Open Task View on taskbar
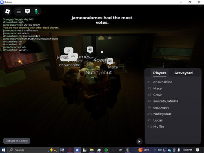The width and height of the screenshot is (204, 153). click(62, 150)
